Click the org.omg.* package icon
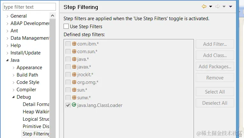 pos(74,82)
